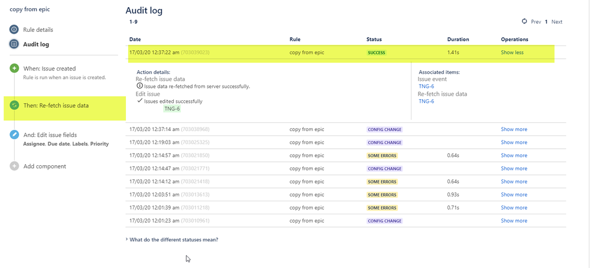
Task: Click the refresh icon beside Prev
Action: [x=524, y=21]
